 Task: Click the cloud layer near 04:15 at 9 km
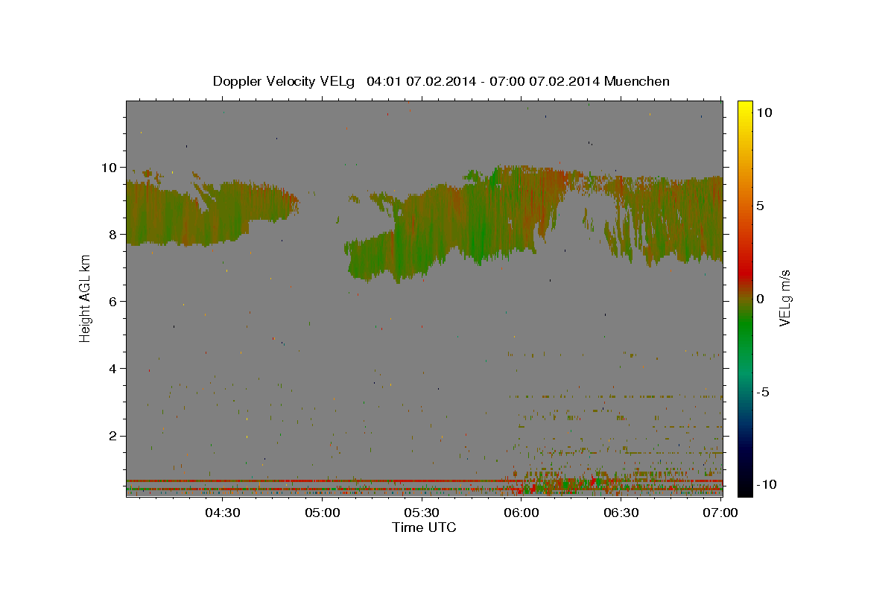click(171, 212)
